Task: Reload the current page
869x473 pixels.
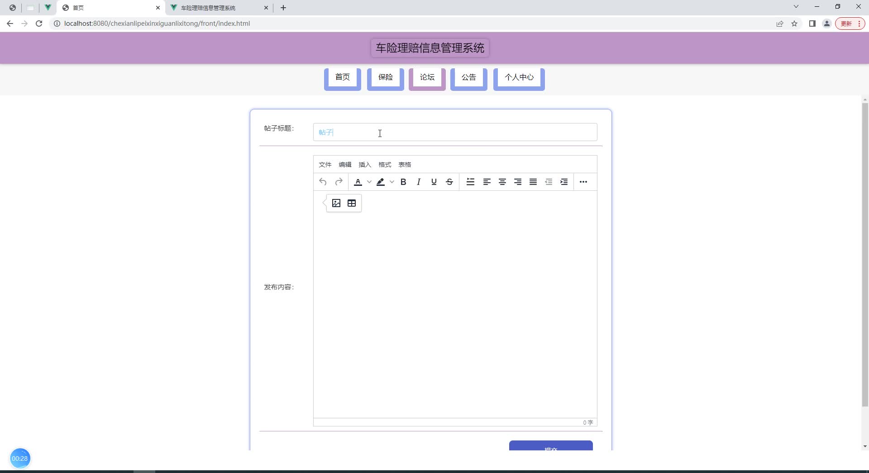Action: [x=39, y=24]
